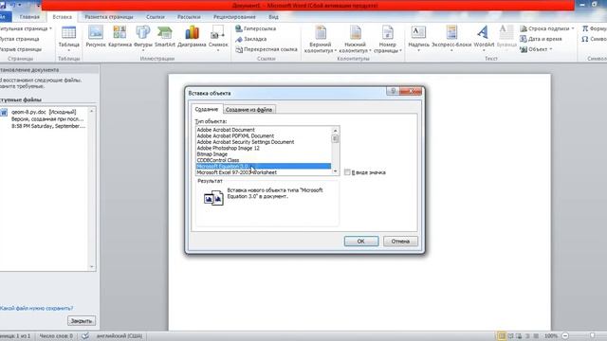Open the Главная ribbon tab

tap(29, 17)
